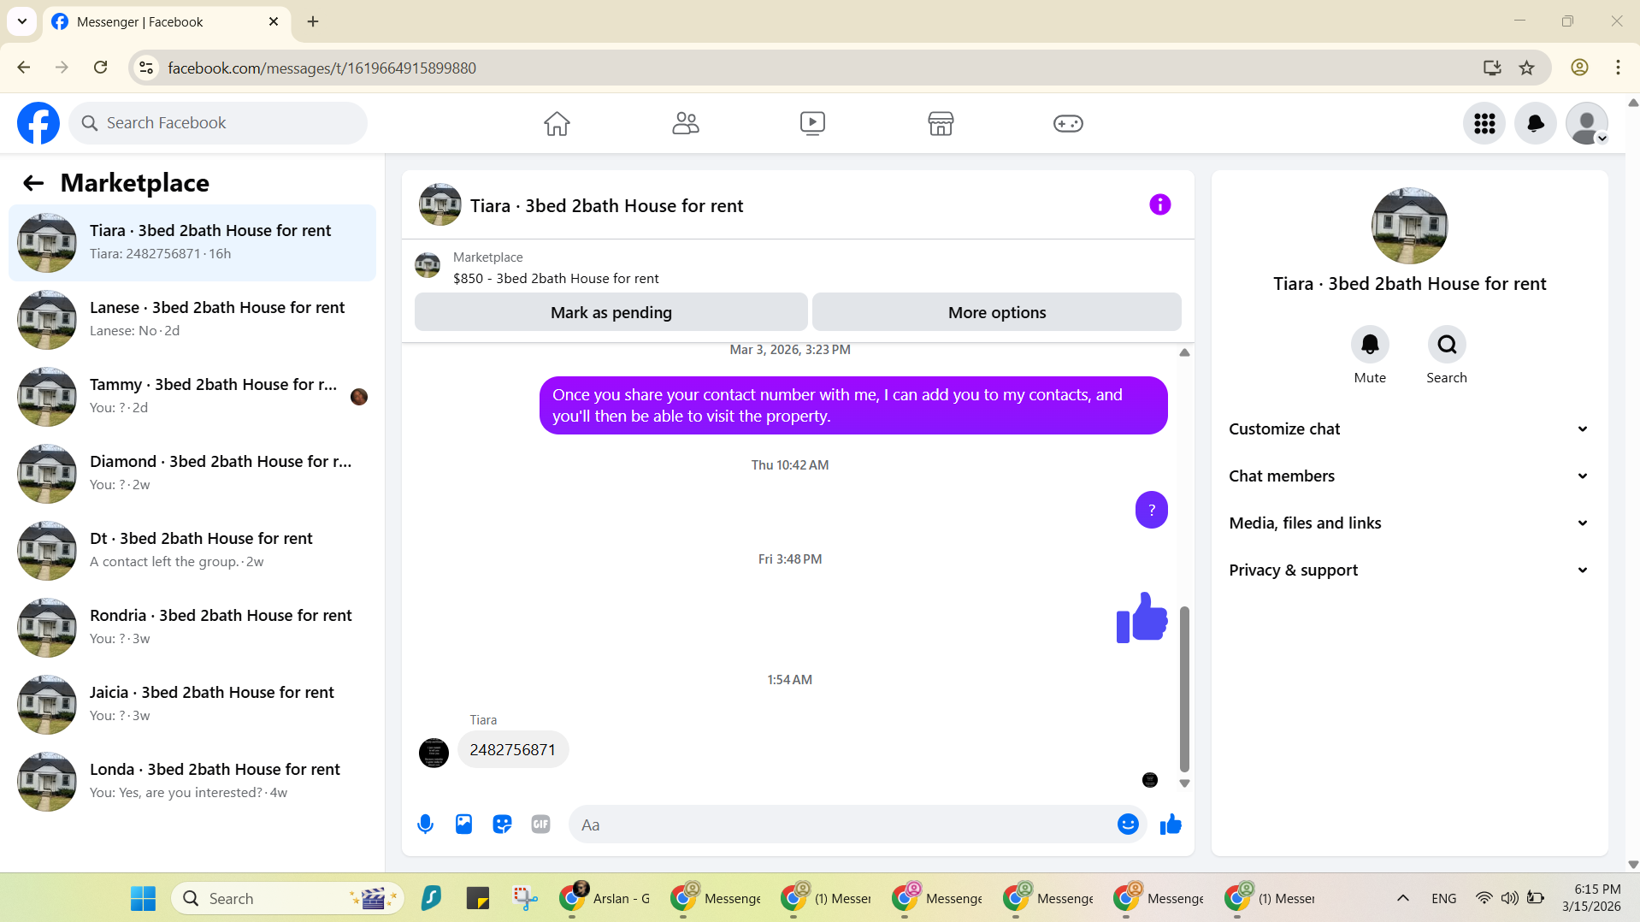Click the Facebook logo
This screenshot has height=922, width=1640.
[38, 123]
